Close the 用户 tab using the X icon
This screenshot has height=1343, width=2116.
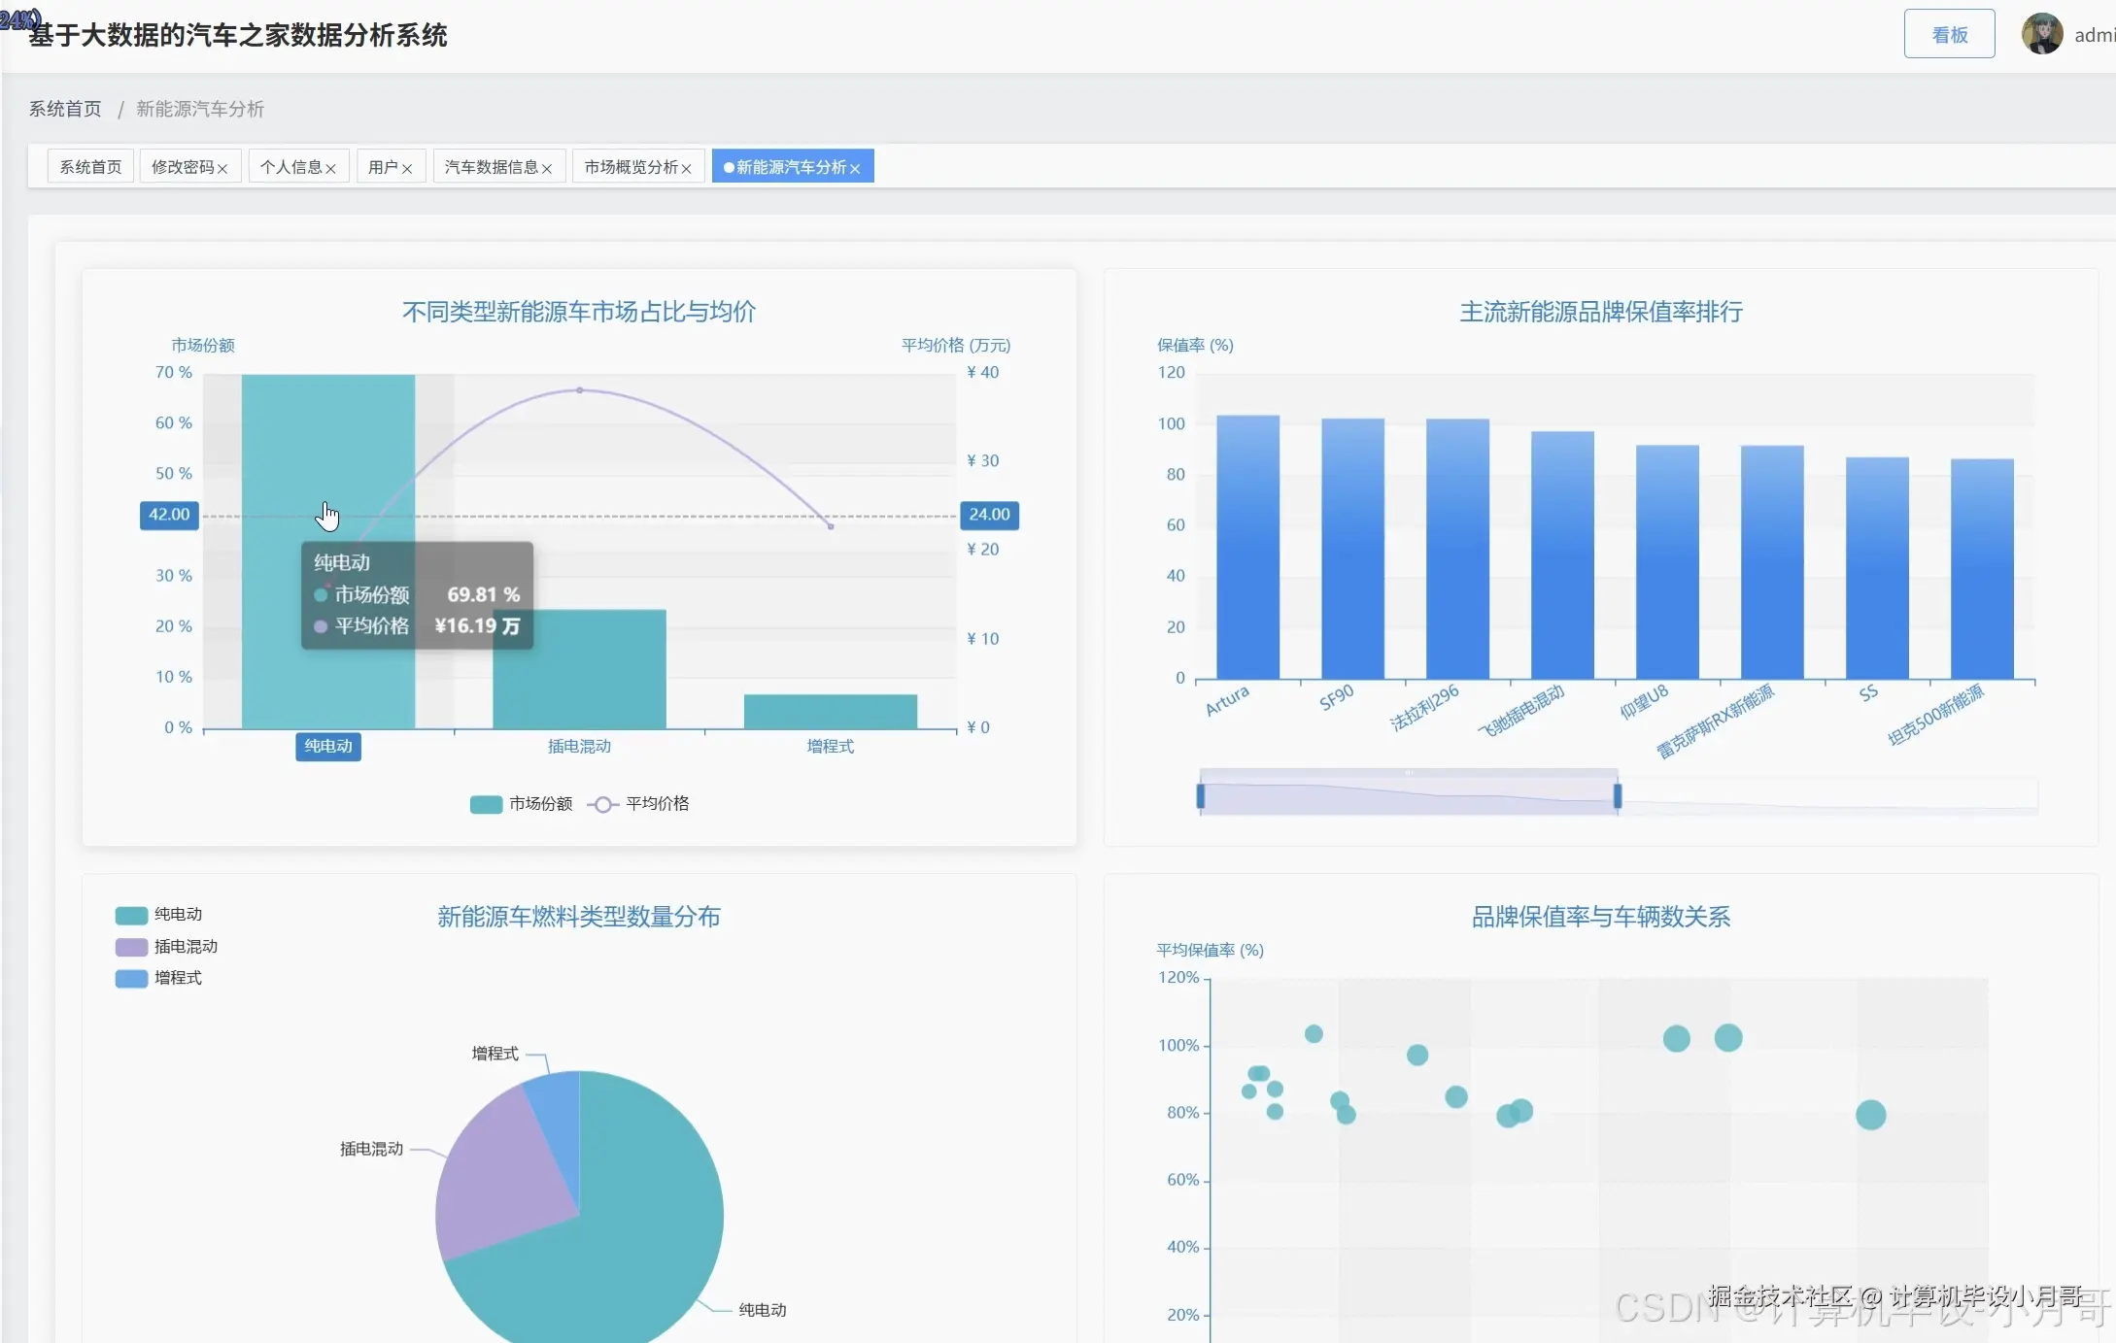[407, 169]
